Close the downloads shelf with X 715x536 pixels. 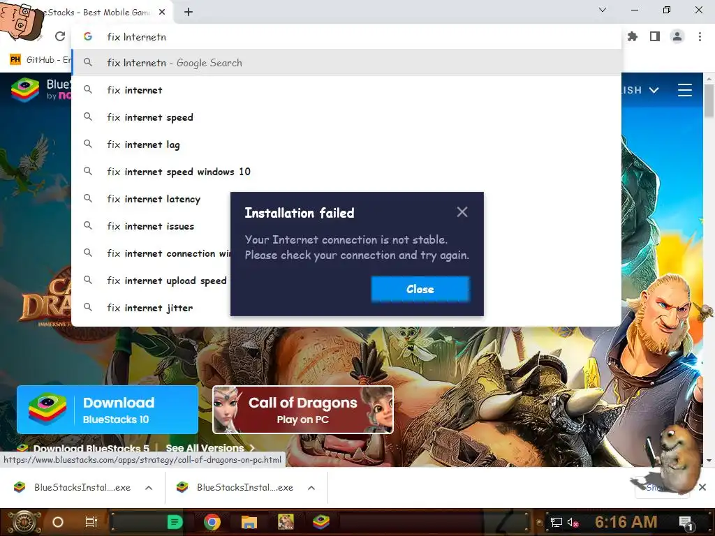[x=702, y=487]
